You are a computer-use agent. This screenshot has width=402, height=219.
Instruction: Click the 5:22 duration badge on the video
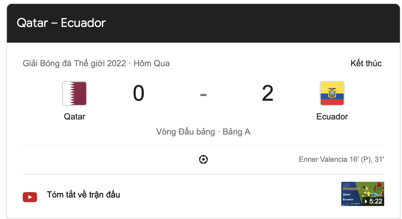[x=373, y=201]
